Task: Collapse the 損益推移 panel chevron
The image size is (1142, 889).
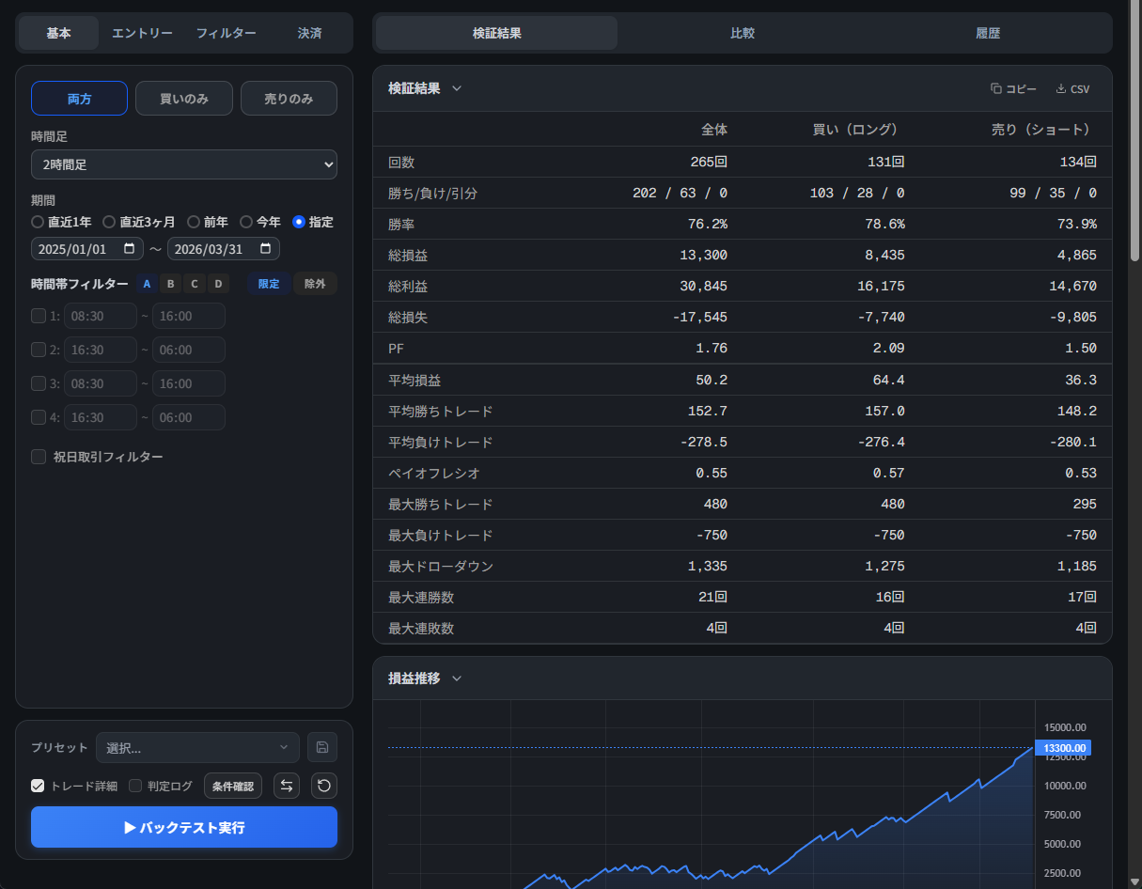Action: pos(457,678)
